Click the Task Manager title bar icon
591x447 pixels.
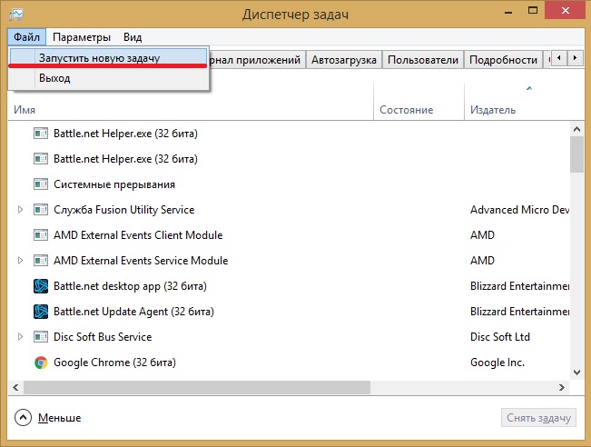click(16, 15)
